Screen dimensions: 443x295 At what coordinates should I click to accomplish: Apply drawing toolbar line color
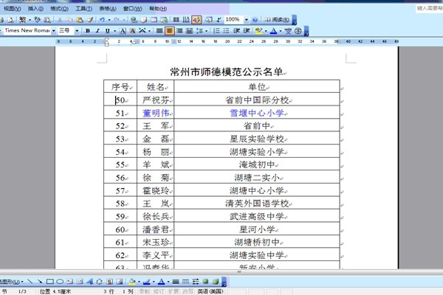(147, 282)
